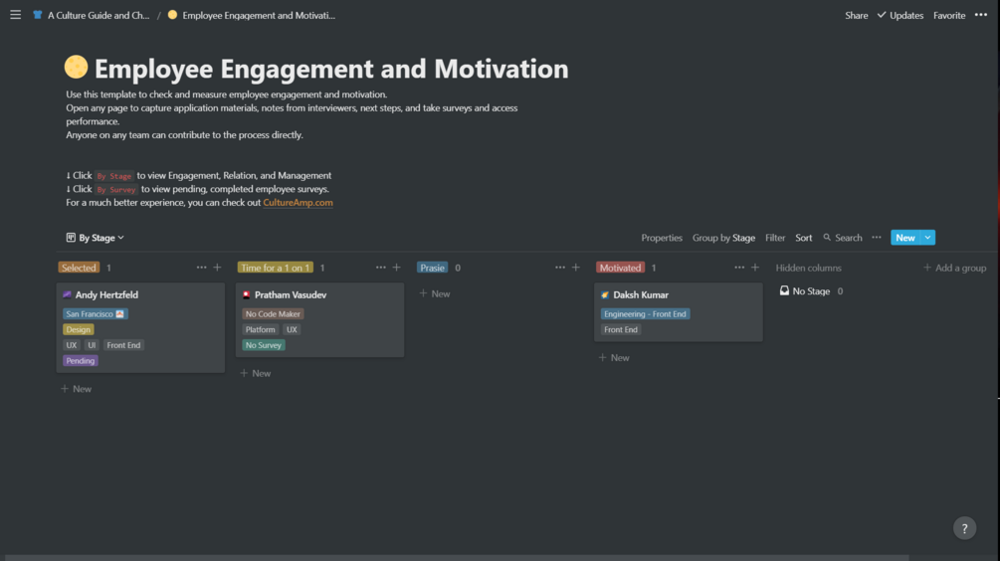The width and height of the screenshot is (1000, 561).
Task: Click the Share button
Action: [x=856, y=15]
